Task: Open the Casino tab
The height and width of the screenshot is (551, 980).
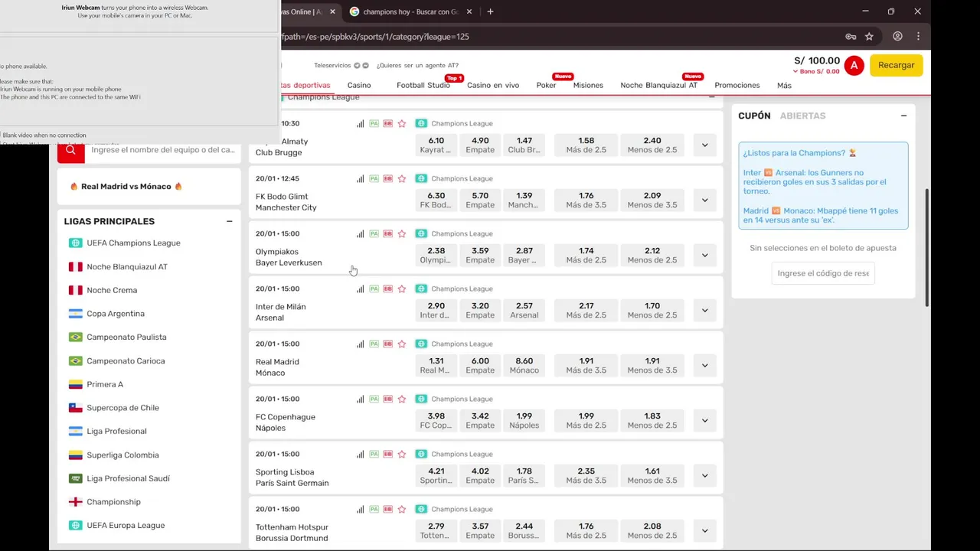Action: (x=359, y=86)
